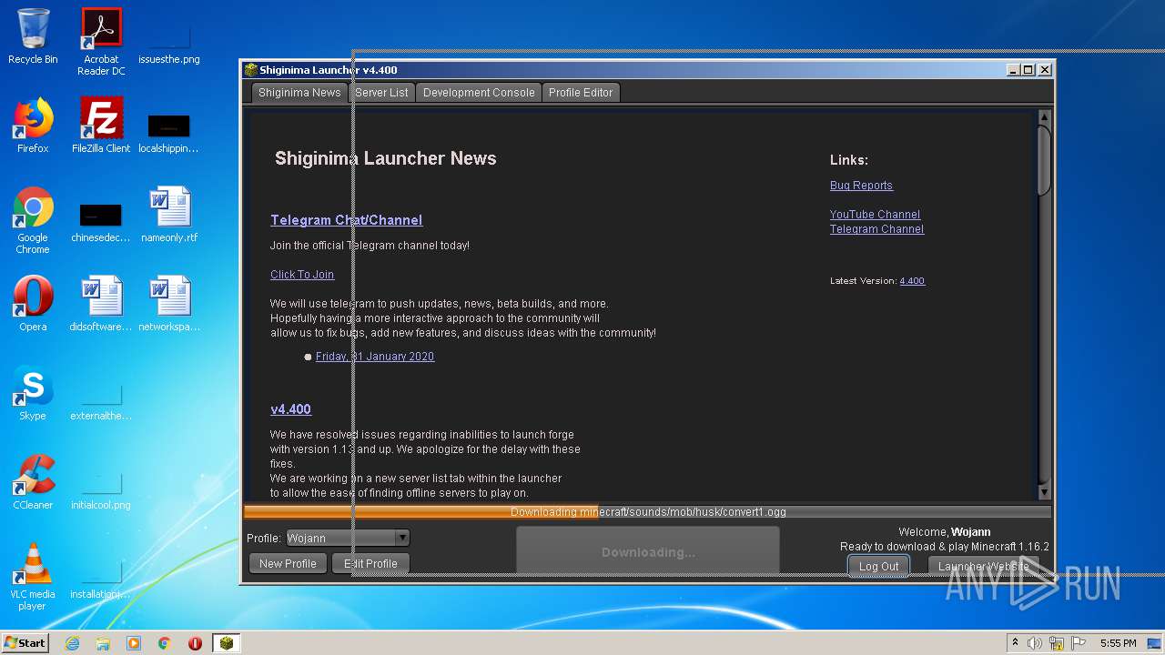Open Firefox desktop shortcut

33,126
